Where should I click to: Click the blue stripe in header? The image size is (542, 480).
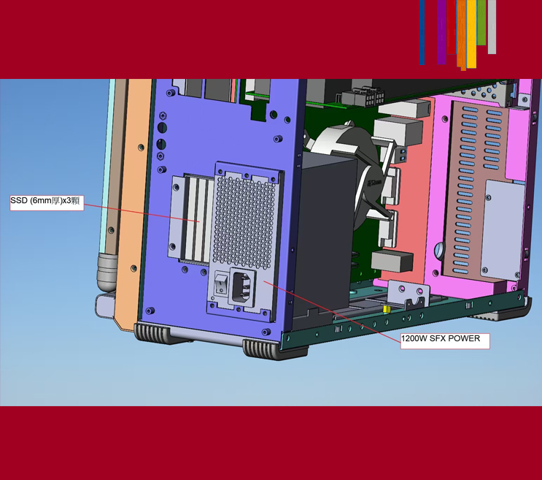tap(422, 32)
